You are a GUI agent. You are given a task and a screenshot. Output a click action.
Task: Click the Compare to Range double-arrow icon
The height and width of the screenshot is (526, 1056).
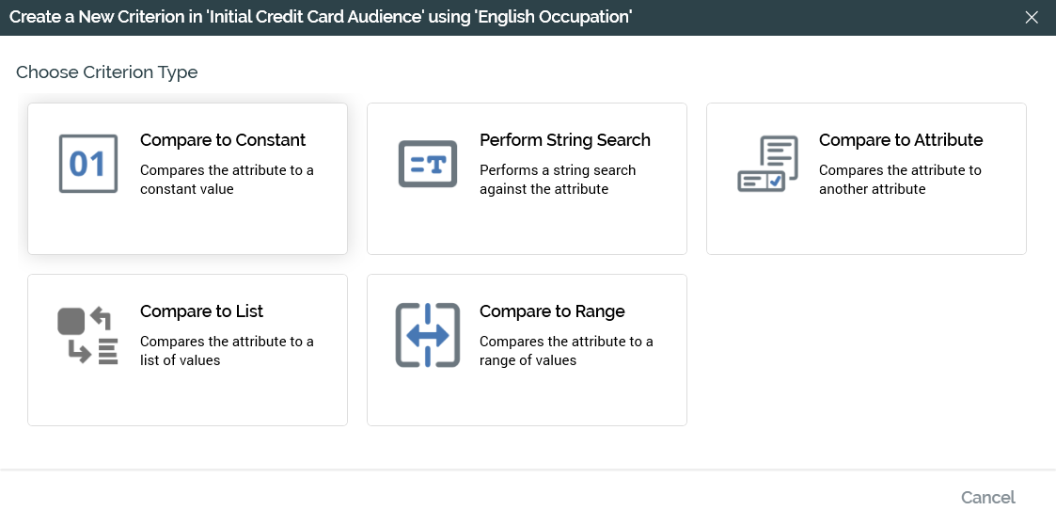(x=428, y=336)
